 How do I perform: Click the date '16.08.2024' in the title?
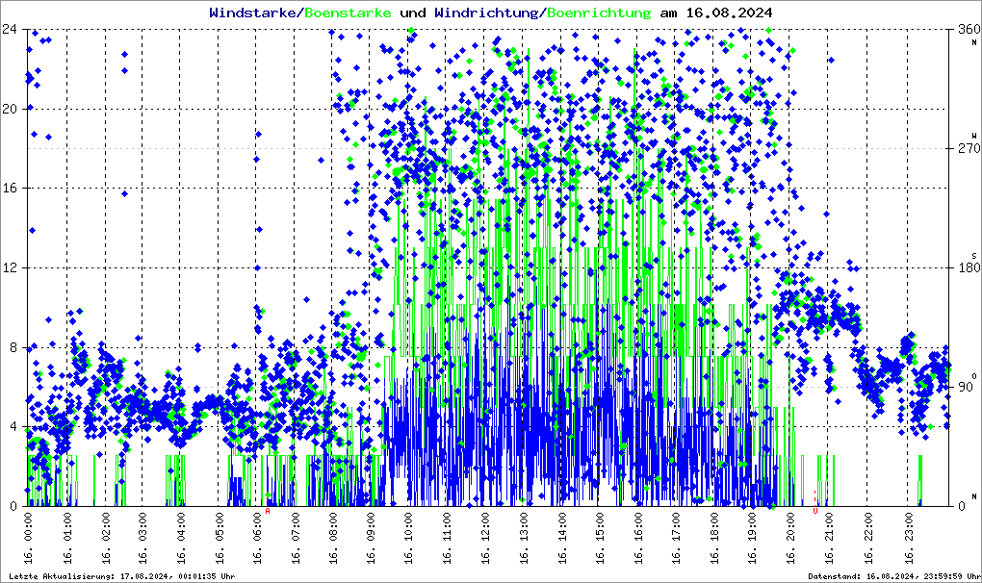tap(729, 13)
